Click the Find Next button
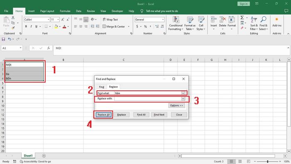This screenshot has height=164, width=291. pos(159,115)
